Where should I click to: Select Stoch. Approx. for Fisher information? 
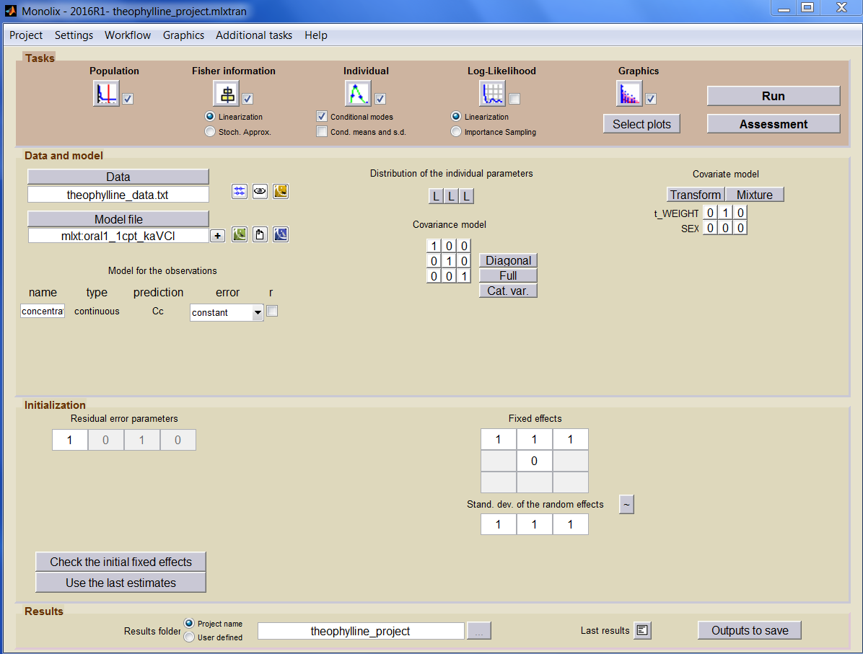tap(210, 131)
